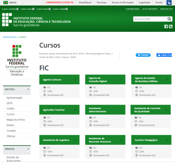Open the RSS feed icon in header
Image resolution: width=175 pixels, height=165 pixels.
click(171, 27)
